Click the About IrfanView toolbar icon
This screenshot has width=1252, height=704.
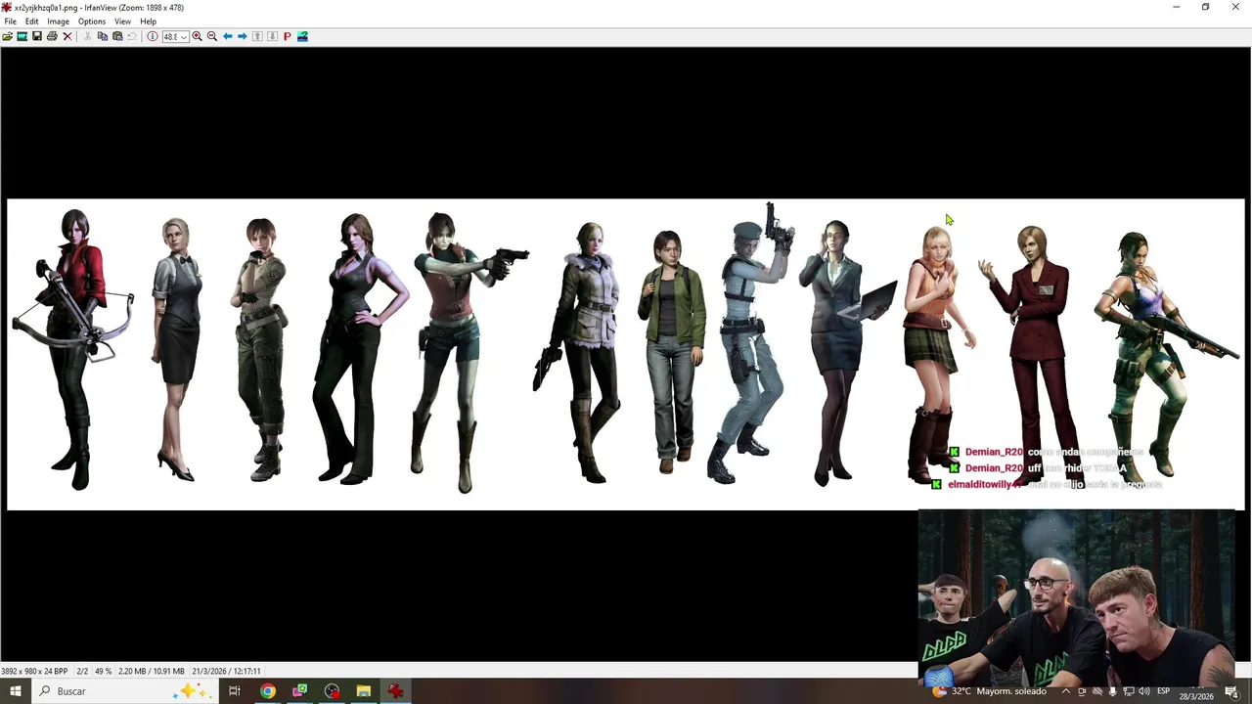click(302, 36)
